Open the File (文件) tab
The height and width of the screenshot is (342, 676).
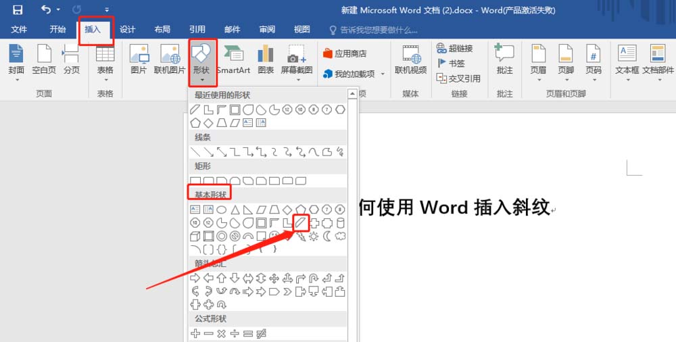click(19, 30)
